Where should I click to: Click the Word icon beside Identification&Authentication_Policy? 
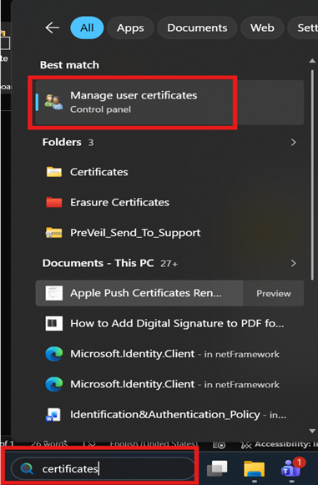(54, 415)
